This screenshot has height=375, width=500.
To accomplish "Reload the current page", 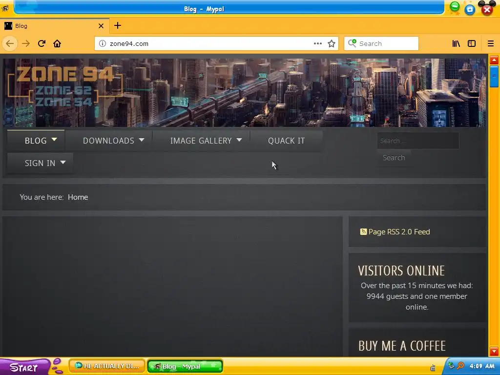I will click(42, 43).
